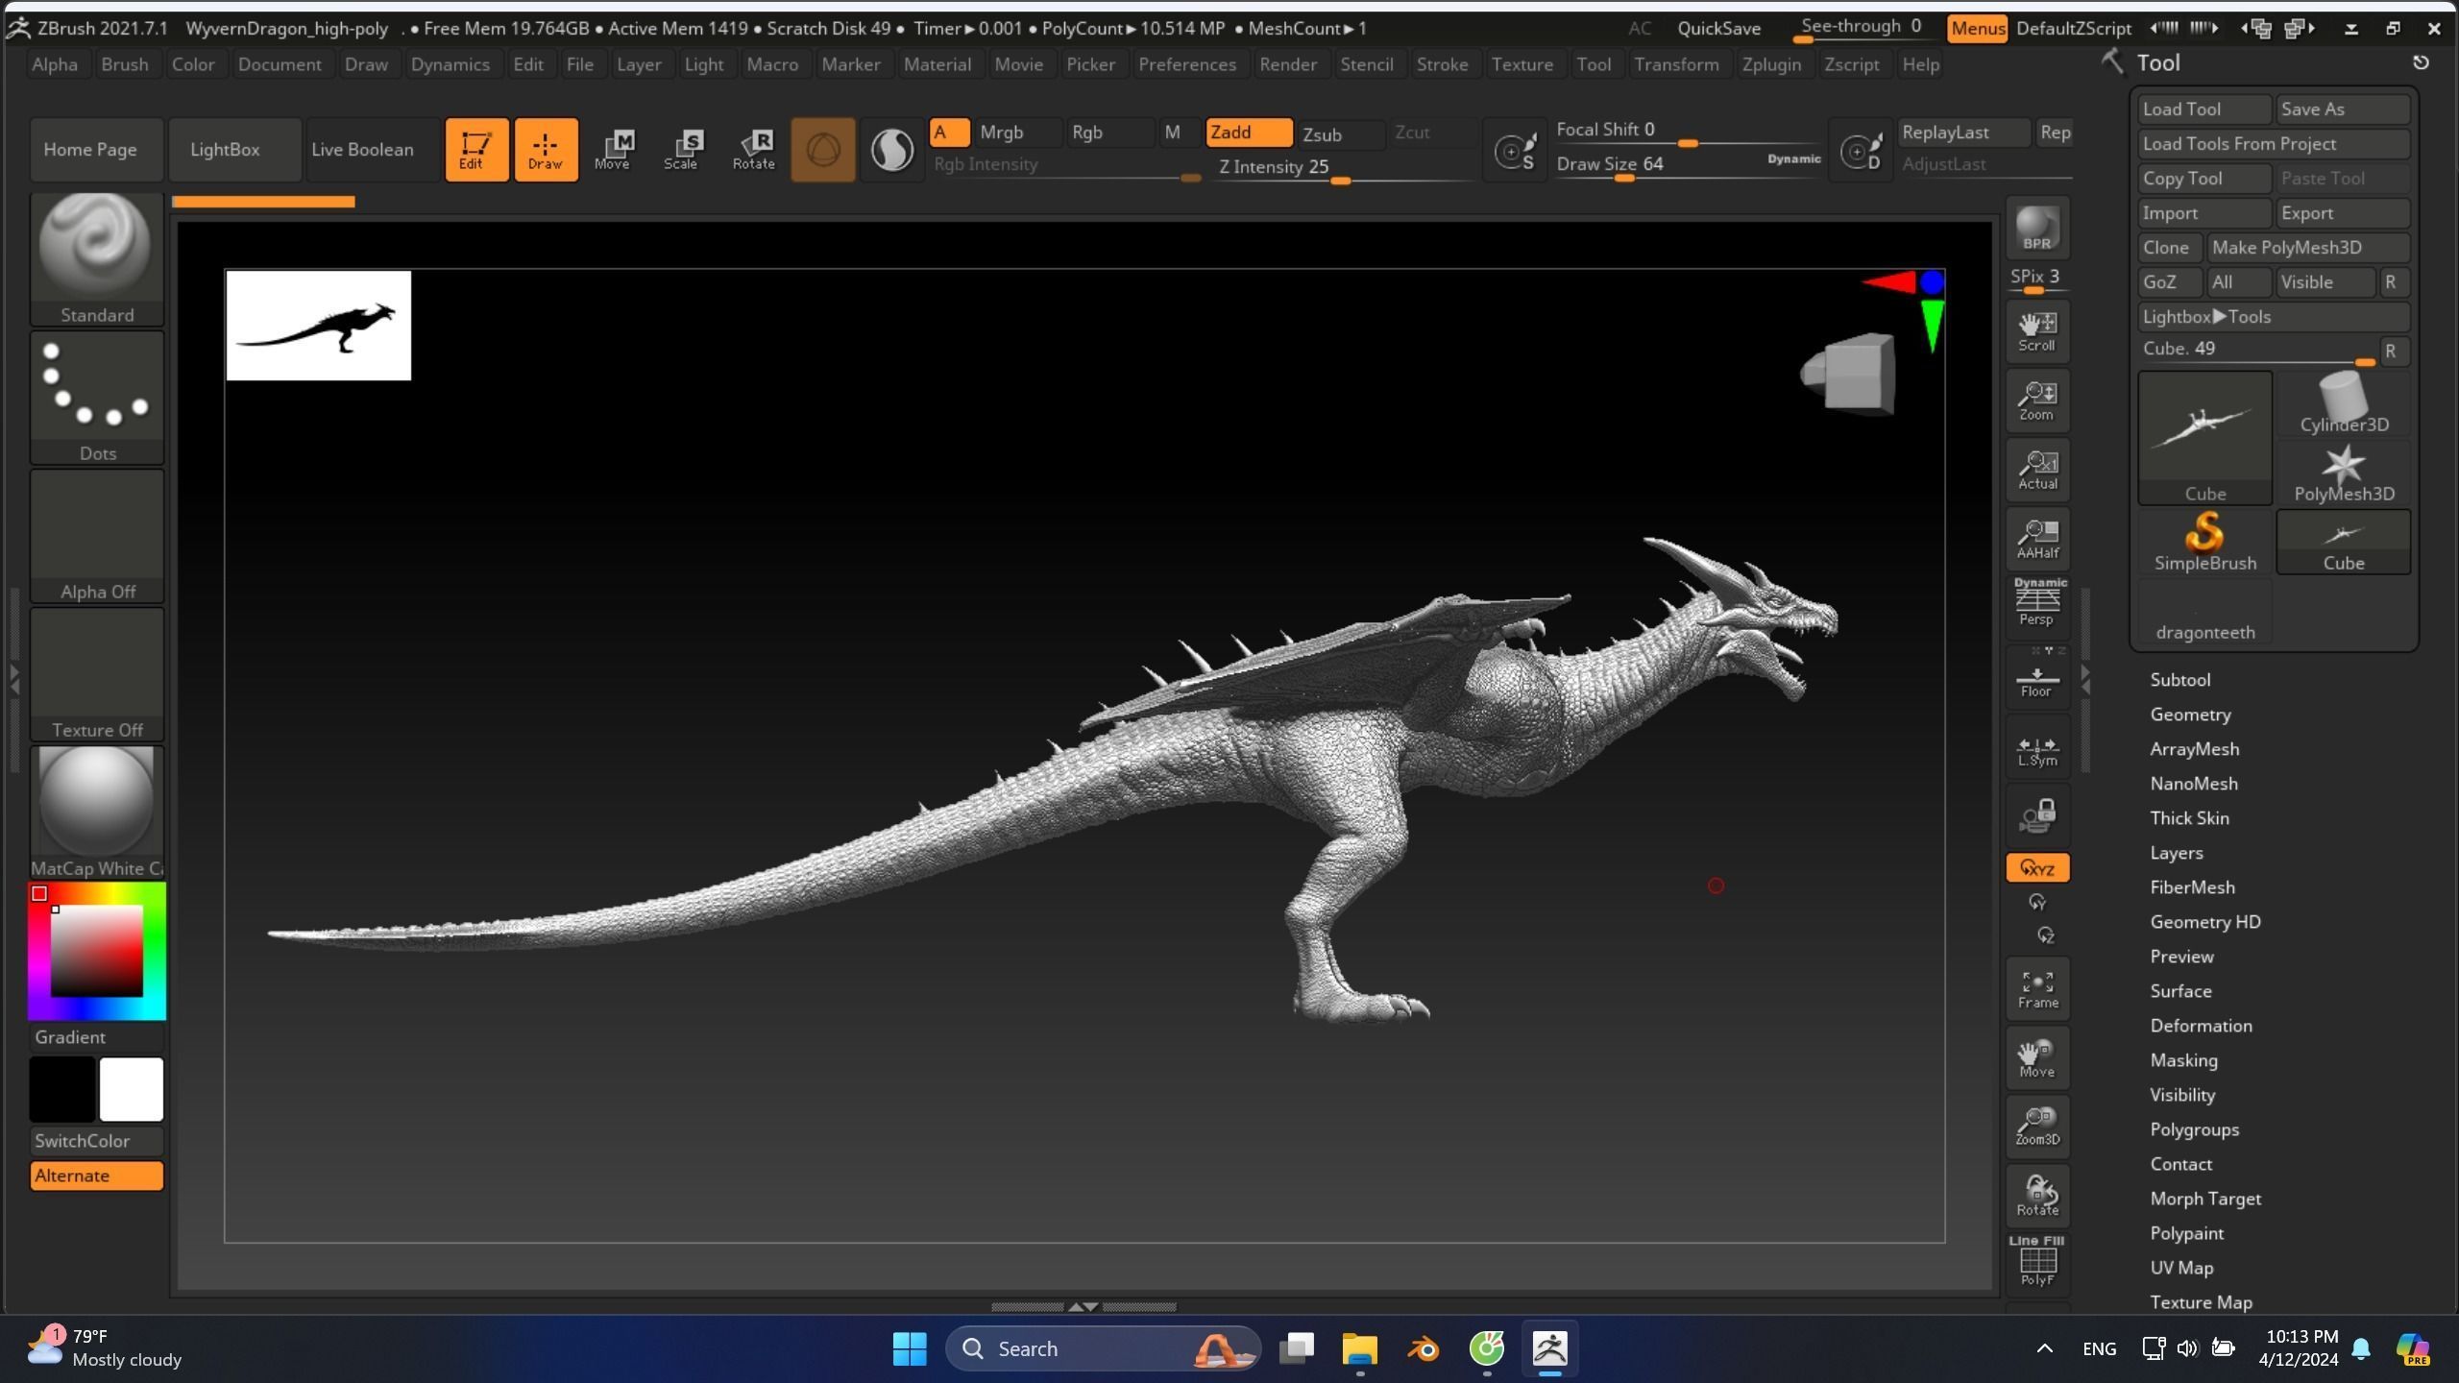Click the Sculptris Pro mode icon
The height and width of the screenshot is (1383, 2459).
(891, 150)
